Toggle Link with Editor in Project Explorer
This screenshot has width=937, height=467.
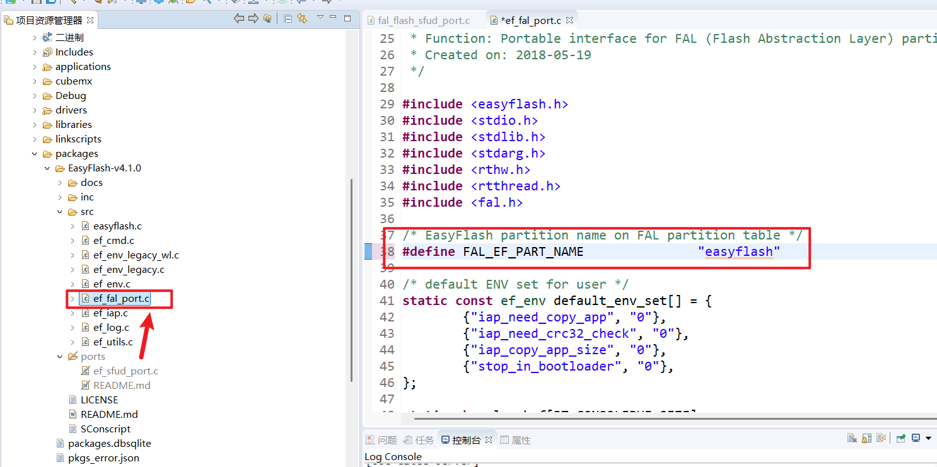pos(302,19)
